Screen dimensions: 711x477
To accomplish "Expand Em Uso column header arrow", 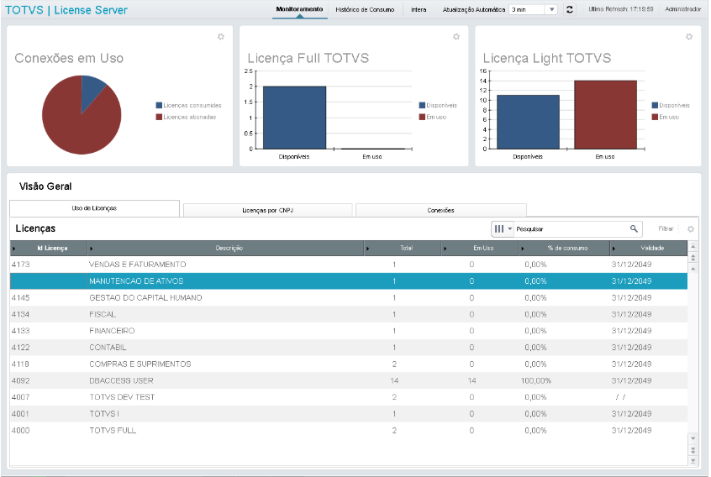I will 445,249.
